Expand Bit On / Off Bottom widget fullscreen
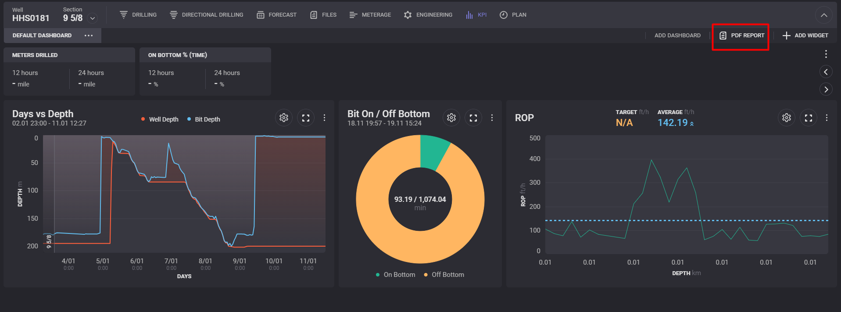 (x=473, y=118)
